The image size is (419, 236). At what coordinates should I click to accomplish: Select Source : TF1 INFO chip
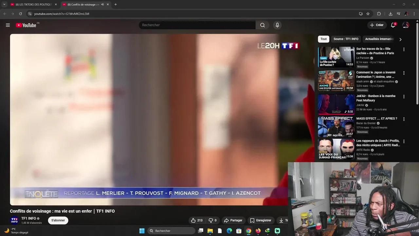coord(346,39)
